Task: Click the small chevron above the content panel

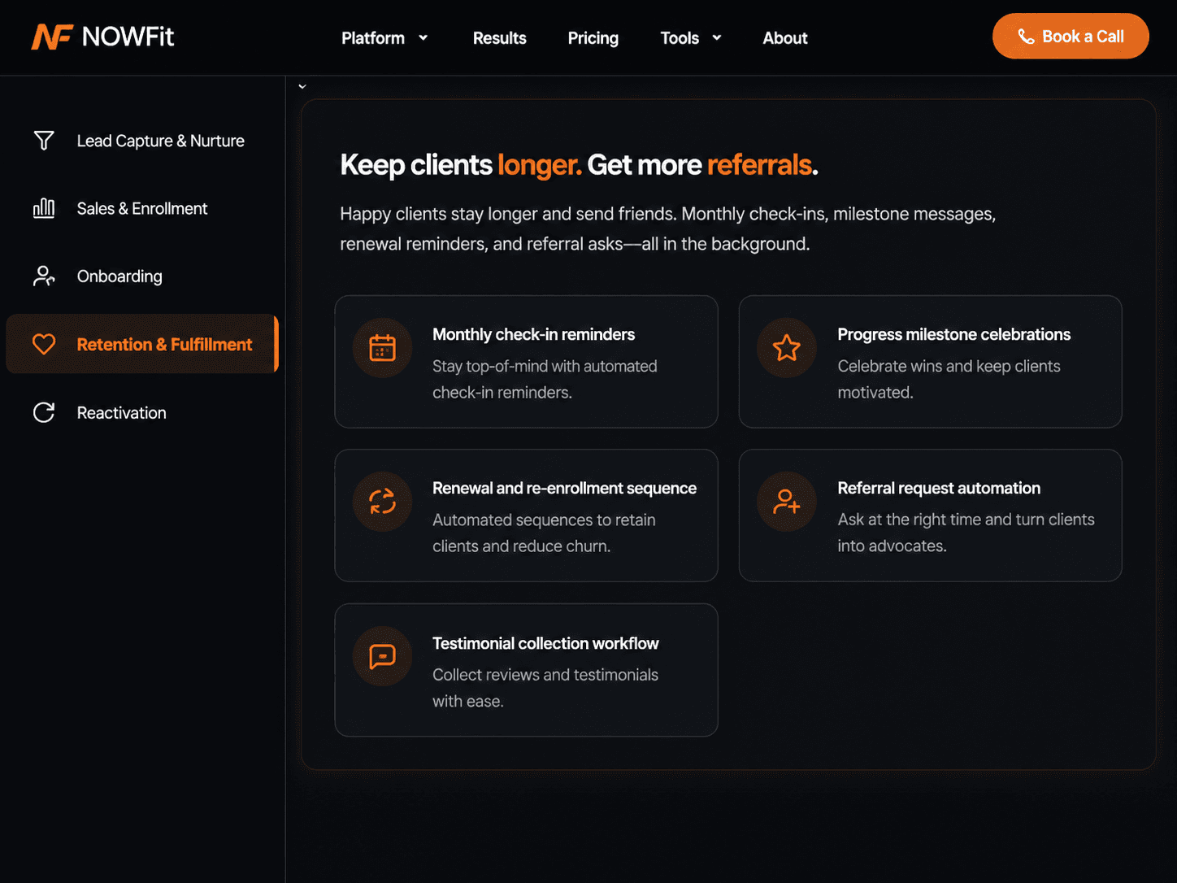Action: [302, 86]
